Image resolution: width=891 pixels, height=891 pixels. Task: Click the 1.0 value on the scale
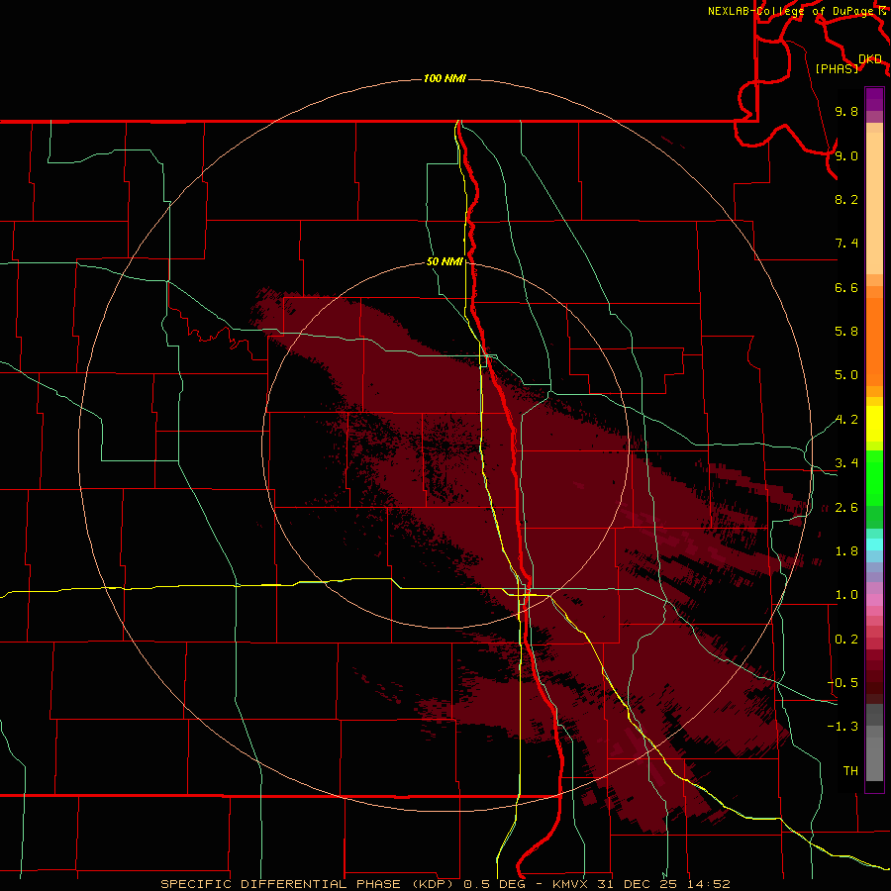tap(846, 595)
